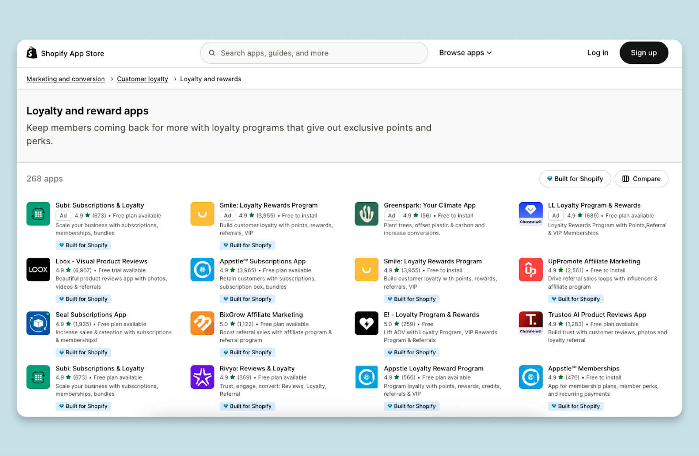699x456 pixels.
Task: Click the Log in link
Action: [x=598, y=53]
